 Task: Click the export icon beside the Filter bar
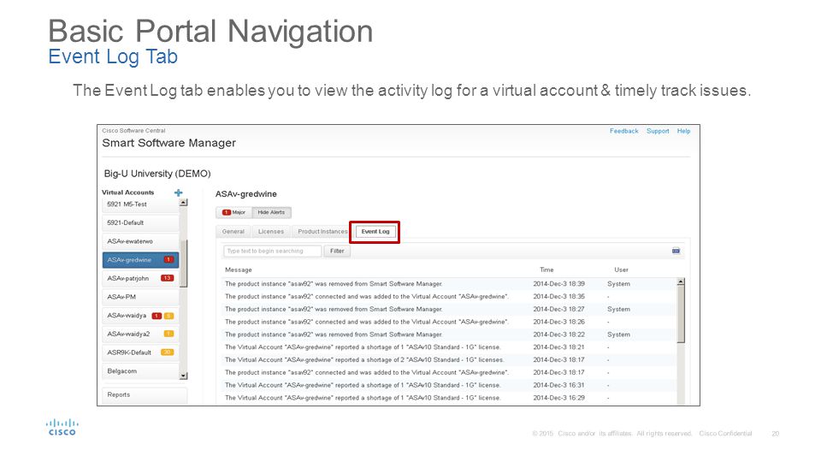coord(676,251)
